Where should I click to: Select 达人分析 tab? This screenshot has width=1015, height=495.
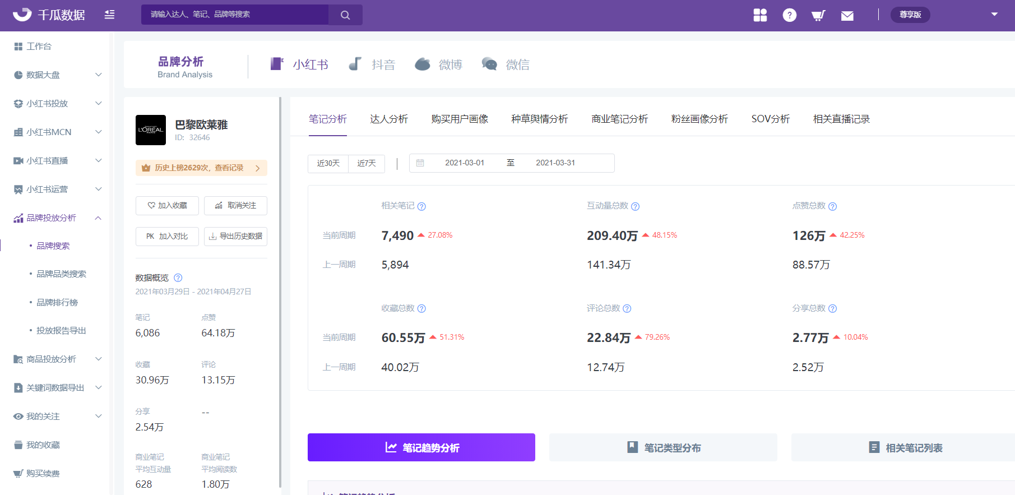pyautogui.click(x=389, y=119)
